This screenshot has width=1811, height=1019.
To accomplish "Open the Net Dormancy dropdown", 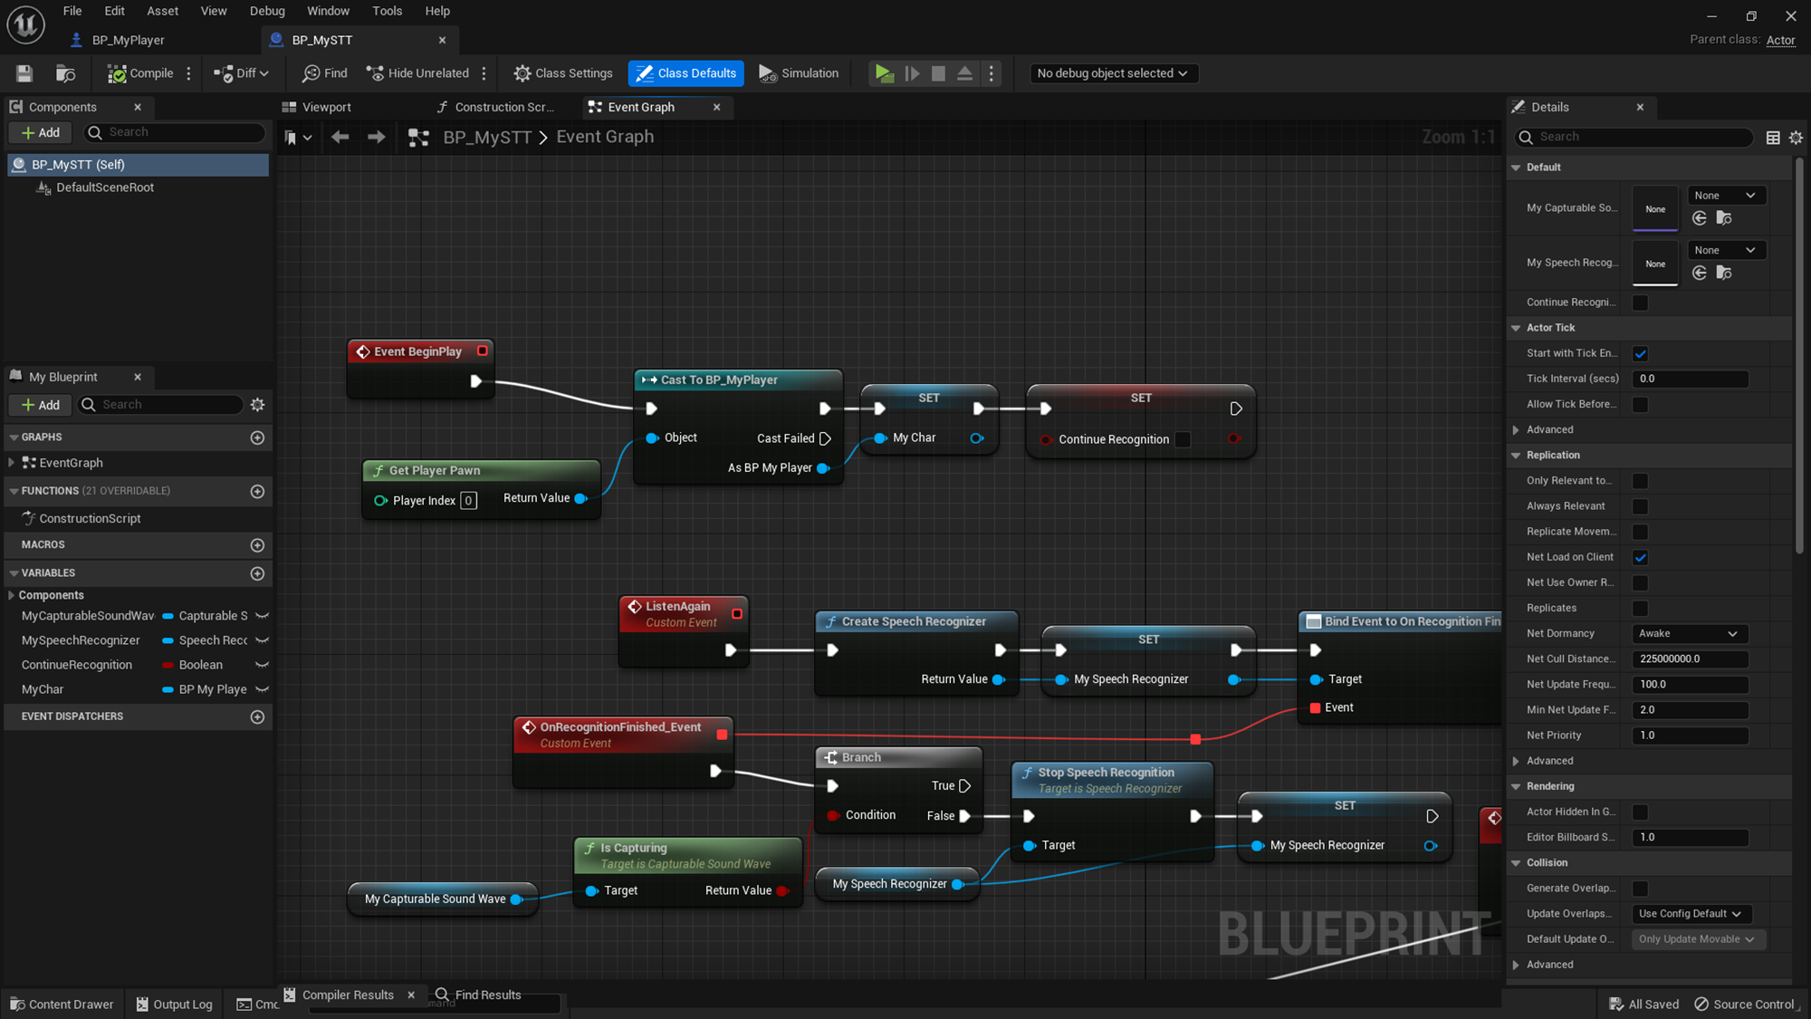I will tap(1688, 633).
